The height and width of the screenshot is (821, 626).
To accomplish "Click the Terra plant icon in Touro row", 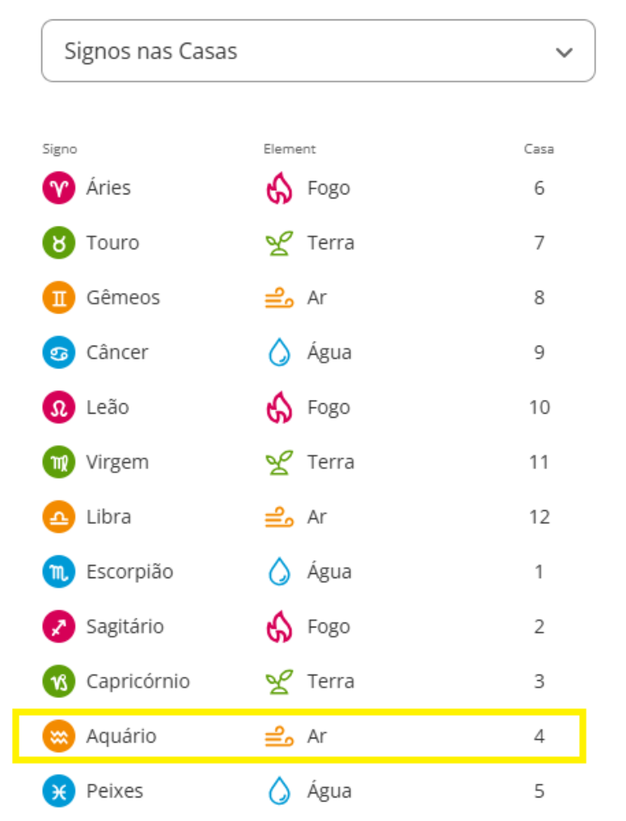I will pos(279,243).
